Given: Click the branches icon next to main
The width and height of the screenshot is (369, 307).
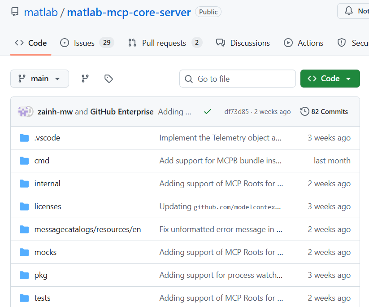Looking at the screenshot, I should (85, 79).
